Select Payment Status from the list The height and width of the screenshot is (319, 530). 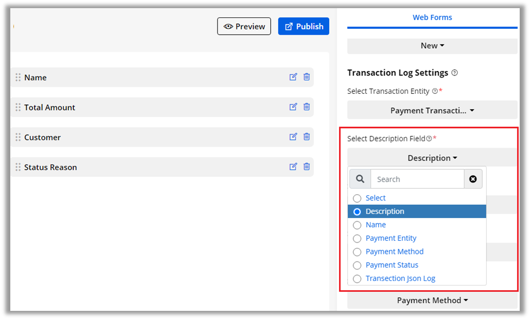pyautogui.click(x=392, y=265)
